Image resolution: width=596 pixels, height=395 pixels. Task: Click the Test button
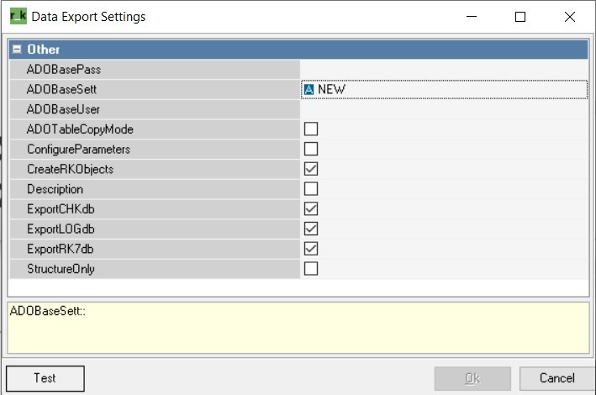coord(45,378)
